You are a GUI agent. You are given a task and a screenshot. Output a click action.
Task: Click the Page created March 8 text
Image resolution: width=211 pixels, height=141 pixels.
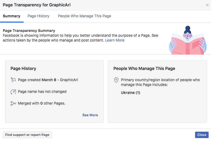pyautogui.click(x=48, y=80)
